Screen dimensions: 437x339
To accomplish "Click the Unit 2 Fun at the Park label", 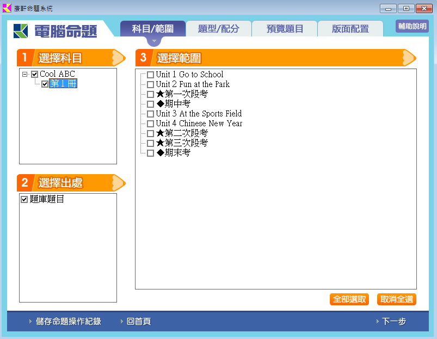I will [193, 84].
